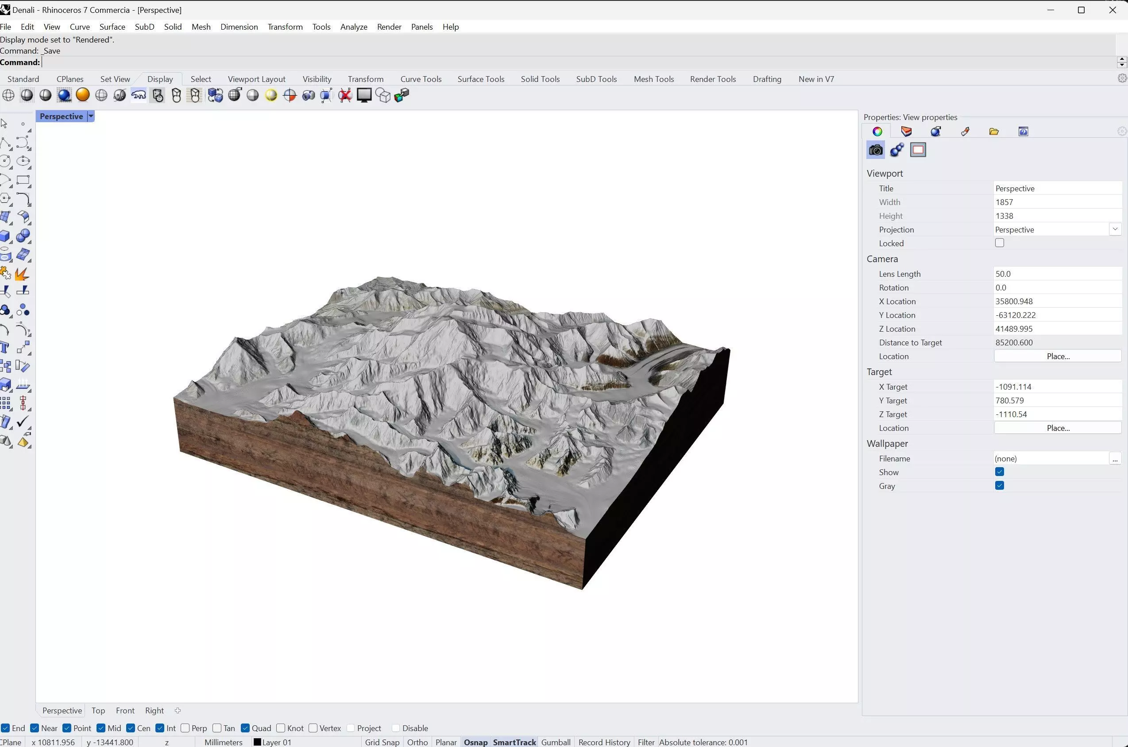Pick the Circle tool in left sidebar

tap(6, 162)
